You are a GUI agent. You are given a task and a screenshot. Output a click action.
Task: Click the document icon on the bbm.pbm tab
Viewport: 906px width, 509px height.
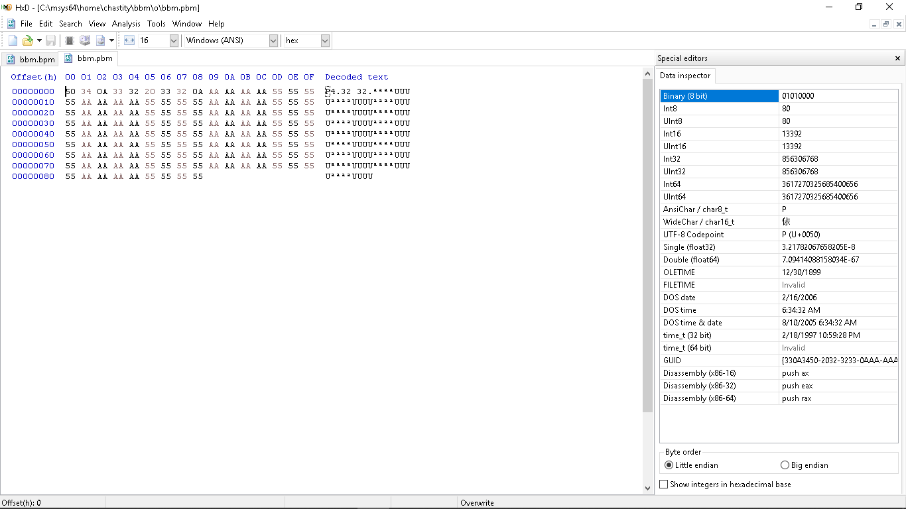point(67,58)
